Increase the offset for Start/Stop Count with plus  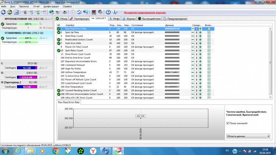pyautogui.click(x=200, y=36)
